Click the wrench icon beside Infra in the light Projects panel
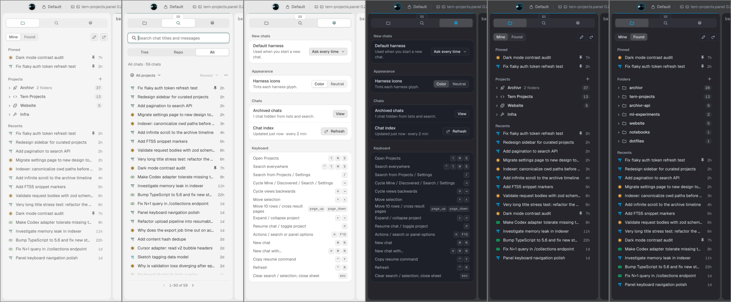 tap(15, 115)
